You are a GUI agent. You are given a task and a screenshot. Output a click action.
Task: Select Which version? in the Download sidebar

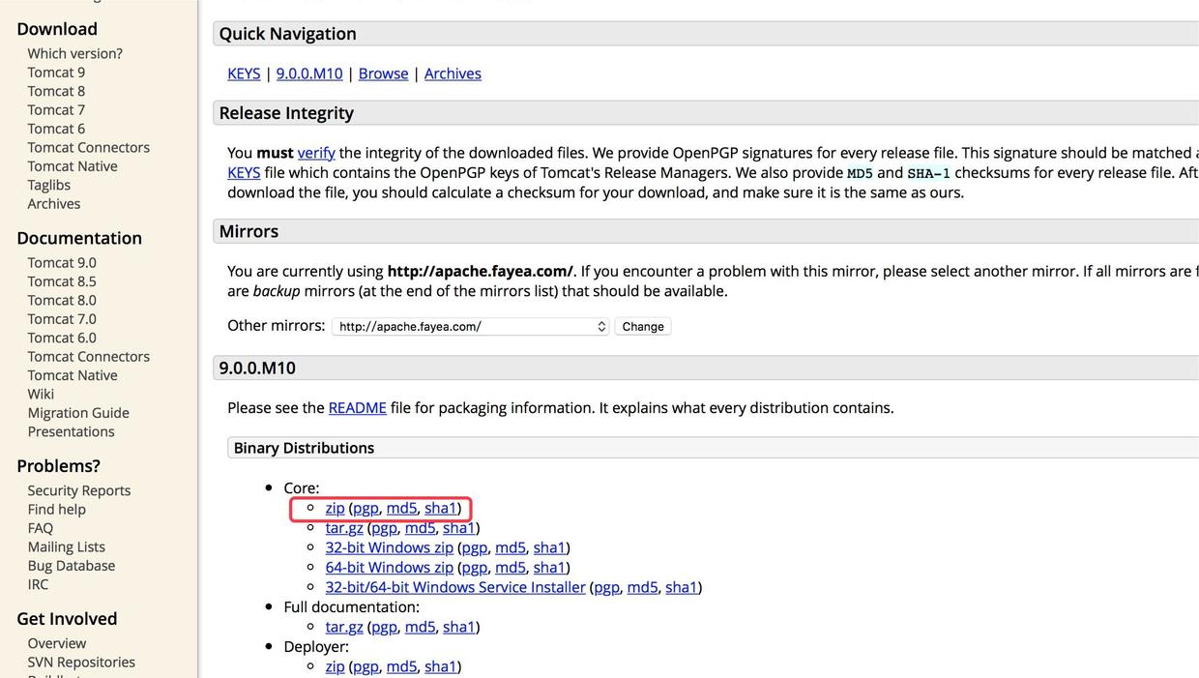click(74, 53)
